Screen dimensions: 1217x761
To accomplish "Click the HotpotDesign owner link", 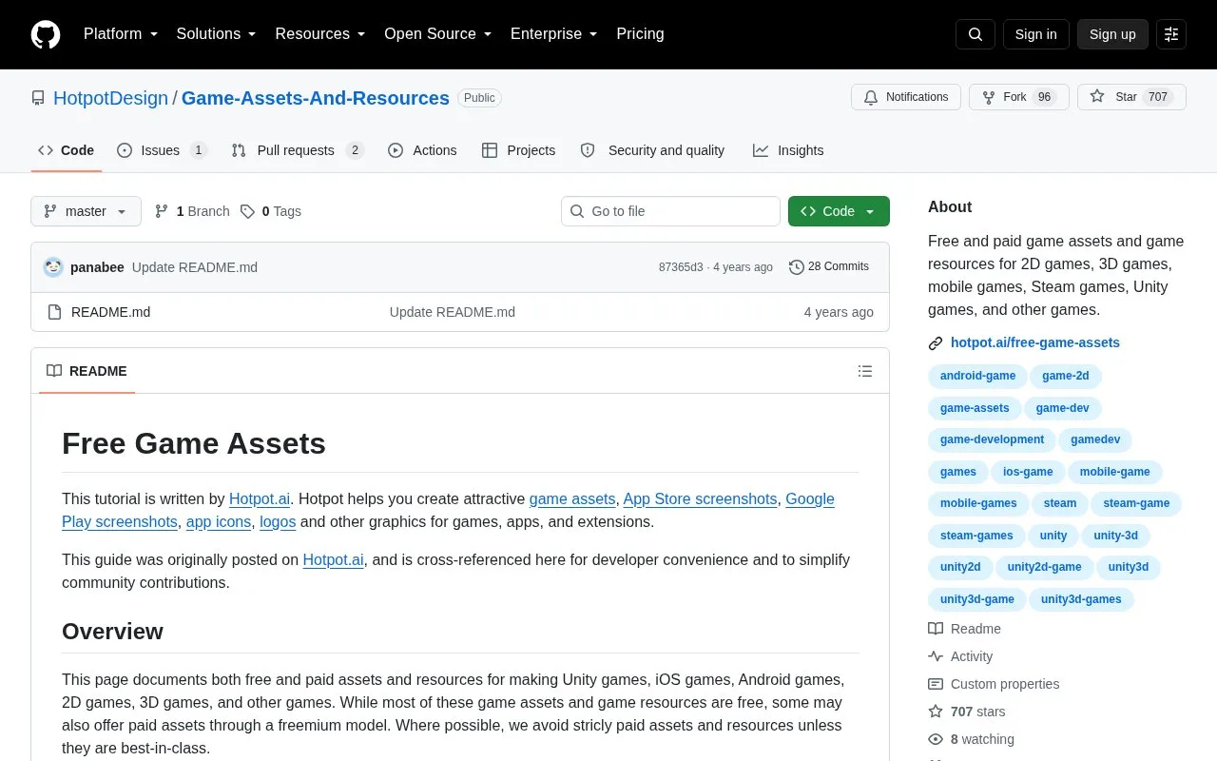I will click(x=110, y=98).
